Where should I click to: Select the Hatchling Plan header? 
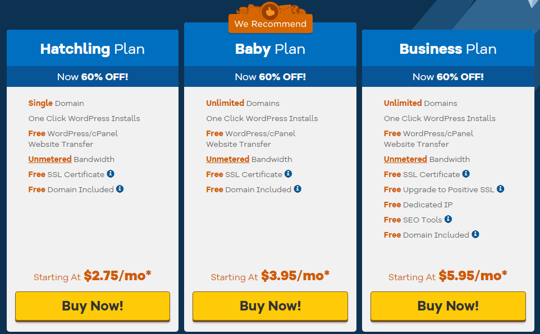93,49
